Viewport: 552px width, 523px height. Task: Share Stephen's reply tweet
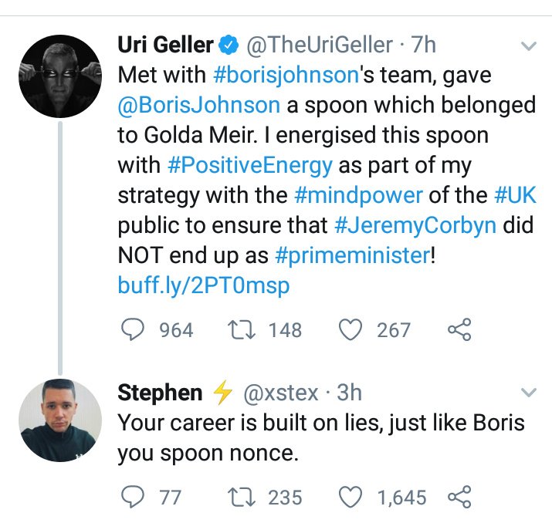coord(459,497)
